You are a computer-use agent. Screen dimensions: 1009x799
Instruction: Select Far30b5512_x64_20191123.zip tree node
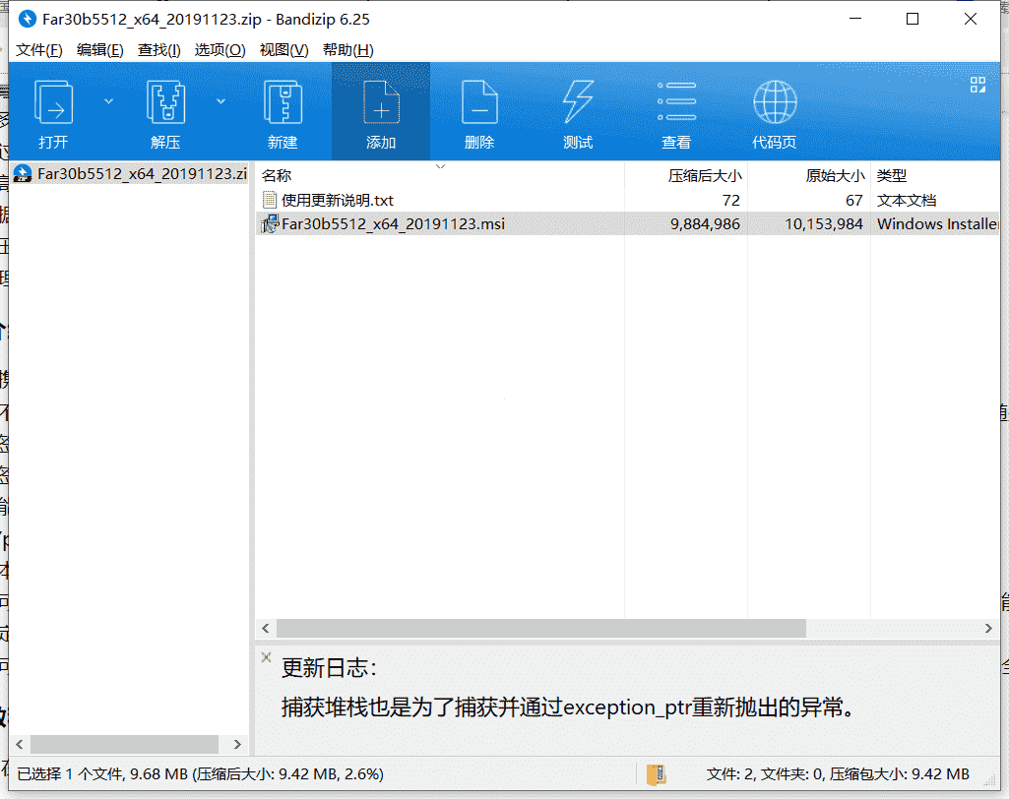131,174
